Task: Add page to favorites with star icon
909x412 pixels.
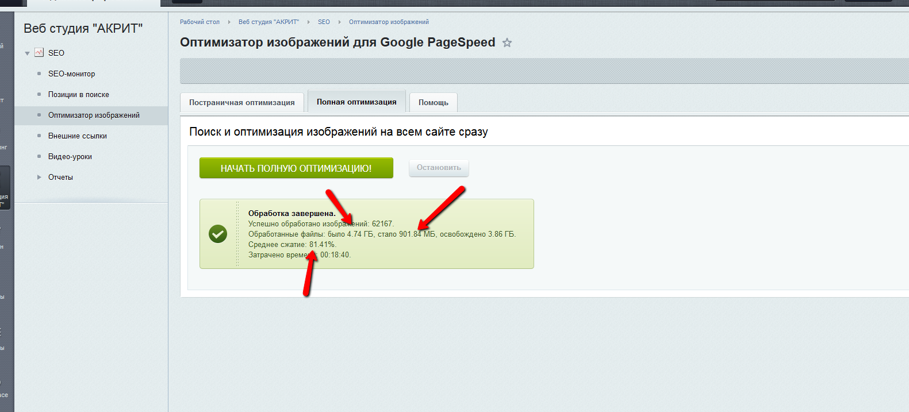Action: (x=507, y=43)
